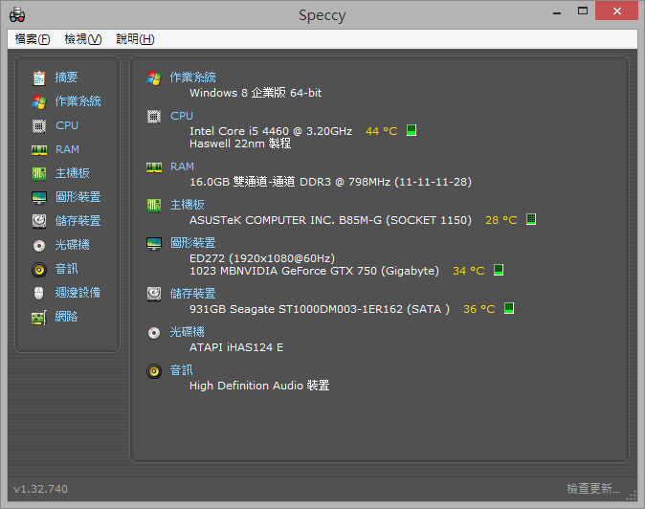Viewport: 645px width, 509px height.
Task: Click CPU temperature 44 °C
Action: pyautogui.click(x=381, y=131)
